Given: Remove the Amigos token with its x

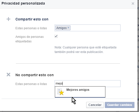Looking at the screenshot, I should pyautogui.click(x=68, y=28).
